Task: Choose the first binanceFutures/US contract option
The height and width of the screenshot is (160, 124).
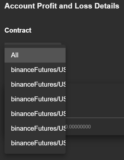Action: (x=35, y=70)
